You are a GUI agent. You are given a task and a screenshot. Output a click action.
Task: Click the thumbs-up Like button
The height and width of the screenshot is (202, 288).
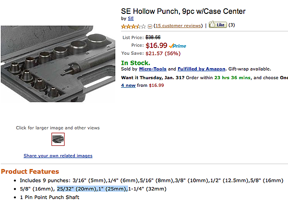pos(218,25)
